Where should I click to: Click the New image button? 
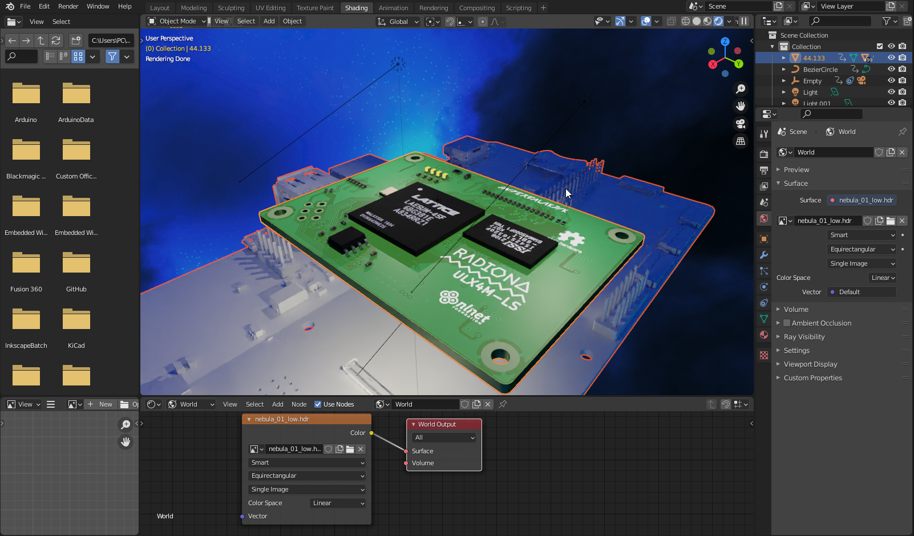click(100, 404)
